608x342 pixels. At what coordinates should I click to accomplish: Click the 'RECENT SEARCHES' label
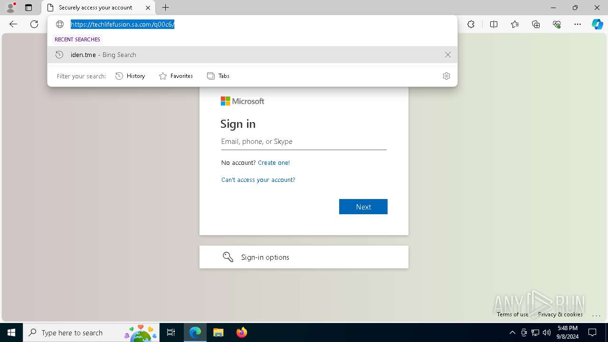(x=77, y=39)
